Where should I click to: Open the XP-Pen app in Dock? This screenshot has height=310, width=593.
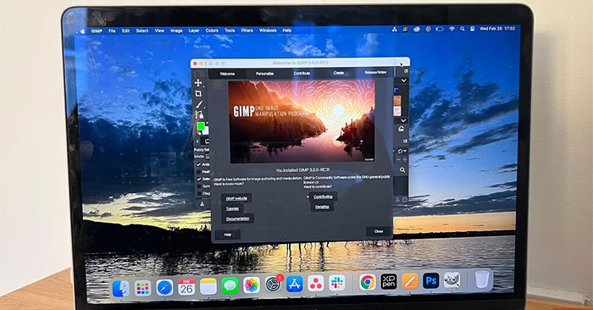coord(388,282)
